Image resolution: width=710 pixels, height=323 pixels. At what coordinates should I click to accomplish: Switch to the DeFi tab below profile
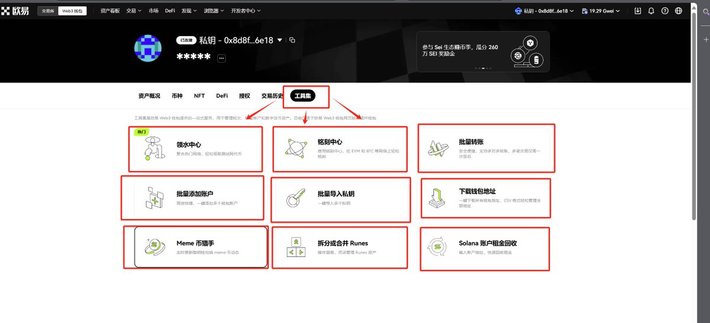(222, 96)
